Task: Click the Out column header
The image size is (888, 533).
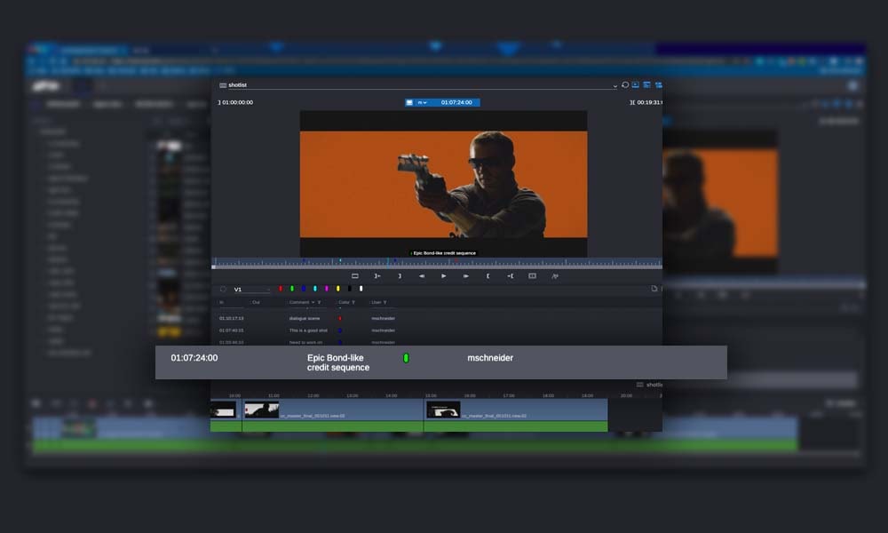Action: (256, 302)
